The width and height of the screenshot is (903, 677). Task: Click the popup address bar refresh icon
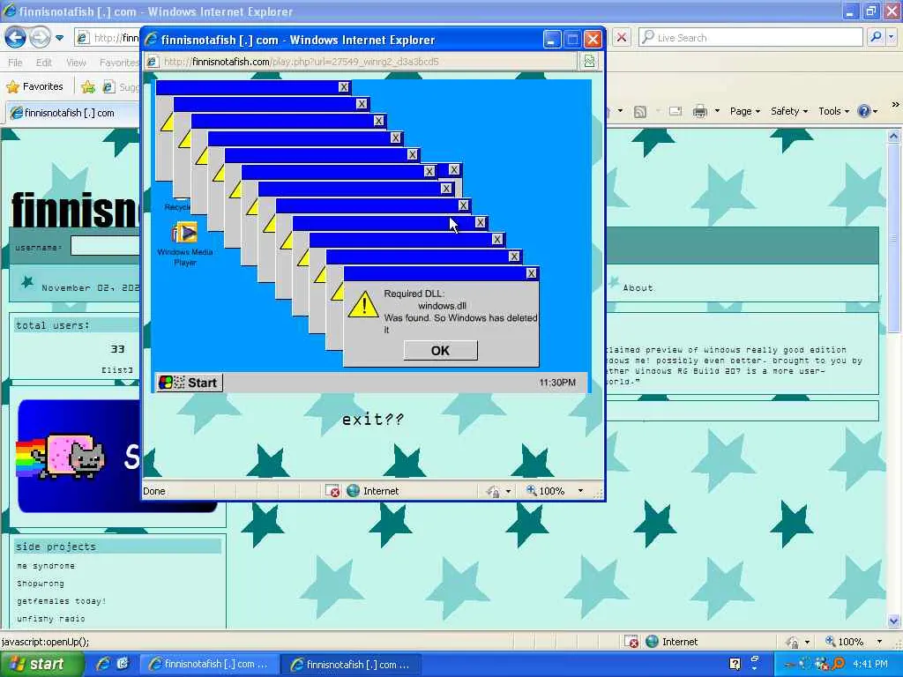589,62
